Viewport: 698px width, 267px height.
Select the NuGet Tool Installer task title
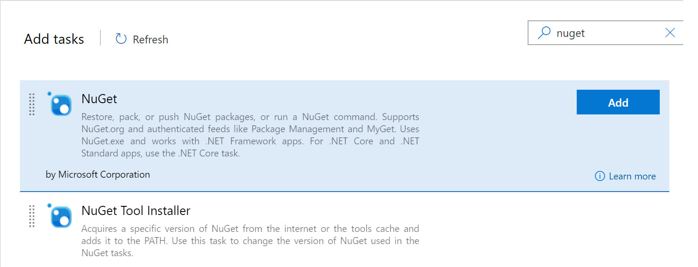pyautogui.click(x=136, y=211)
